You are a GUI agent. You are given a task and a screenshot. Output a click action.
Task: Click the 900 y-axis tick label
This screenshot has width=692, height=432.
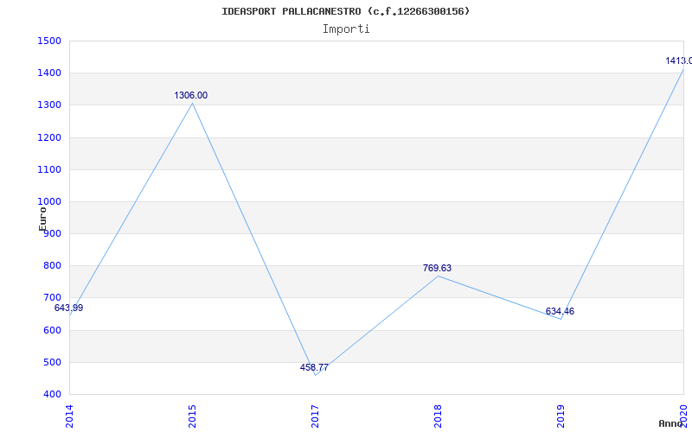(52, 234)
